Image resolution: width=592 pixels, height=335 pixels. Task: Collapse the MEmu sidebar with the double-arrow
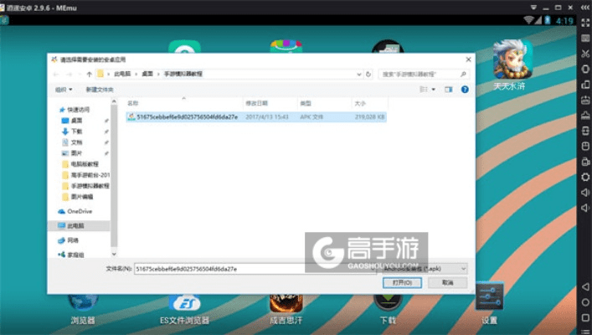(585, 8)
